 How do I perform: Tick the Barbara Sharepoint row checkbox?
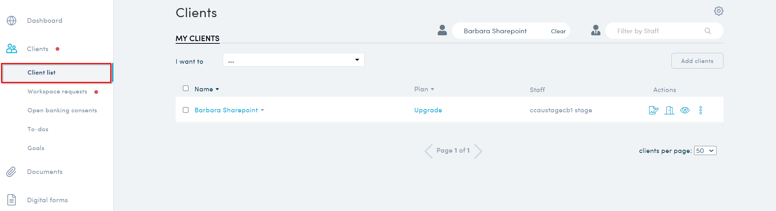(x=186, y=110)
